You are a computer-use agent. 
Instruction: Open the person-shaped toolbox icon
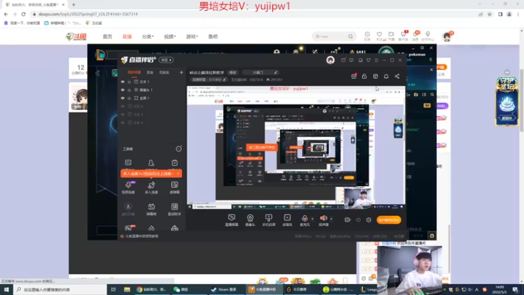[x=151, y=163]
